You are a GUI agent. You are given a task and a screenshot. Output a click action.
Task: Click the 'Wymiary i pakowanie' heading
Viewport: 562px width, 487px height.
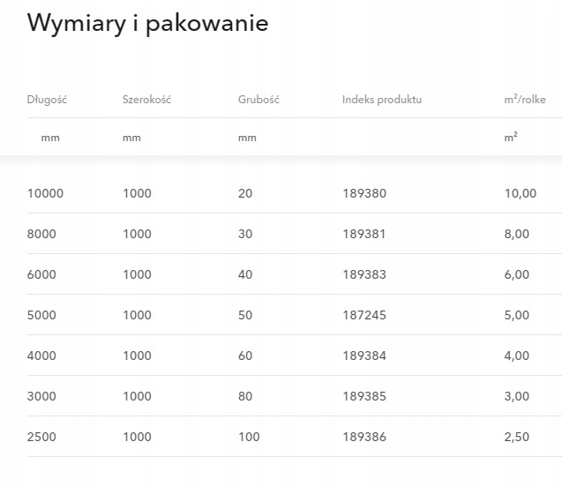pyautogui.click(x=147, y=23)
